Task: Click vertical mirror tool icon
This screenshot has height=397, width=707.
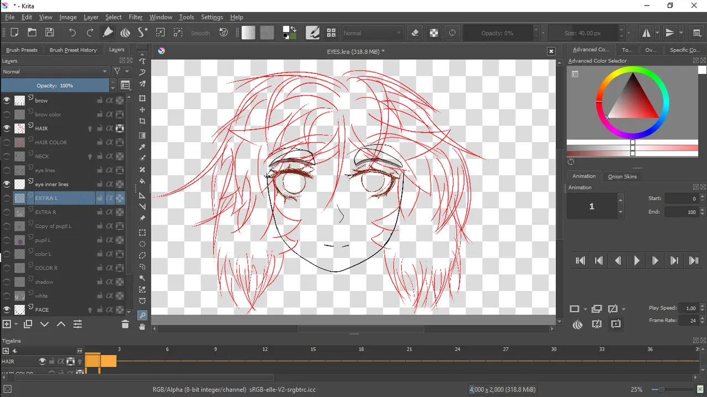Action: 669,33
